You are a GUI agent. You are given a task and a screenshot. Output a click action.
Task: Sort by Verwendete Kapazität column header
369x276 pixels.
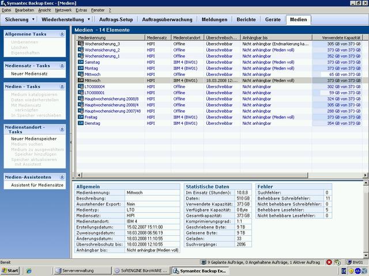337,37
